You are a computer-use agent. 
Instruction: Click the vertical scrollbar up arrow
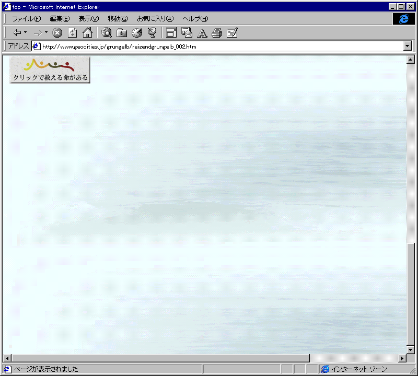point(411,60)
